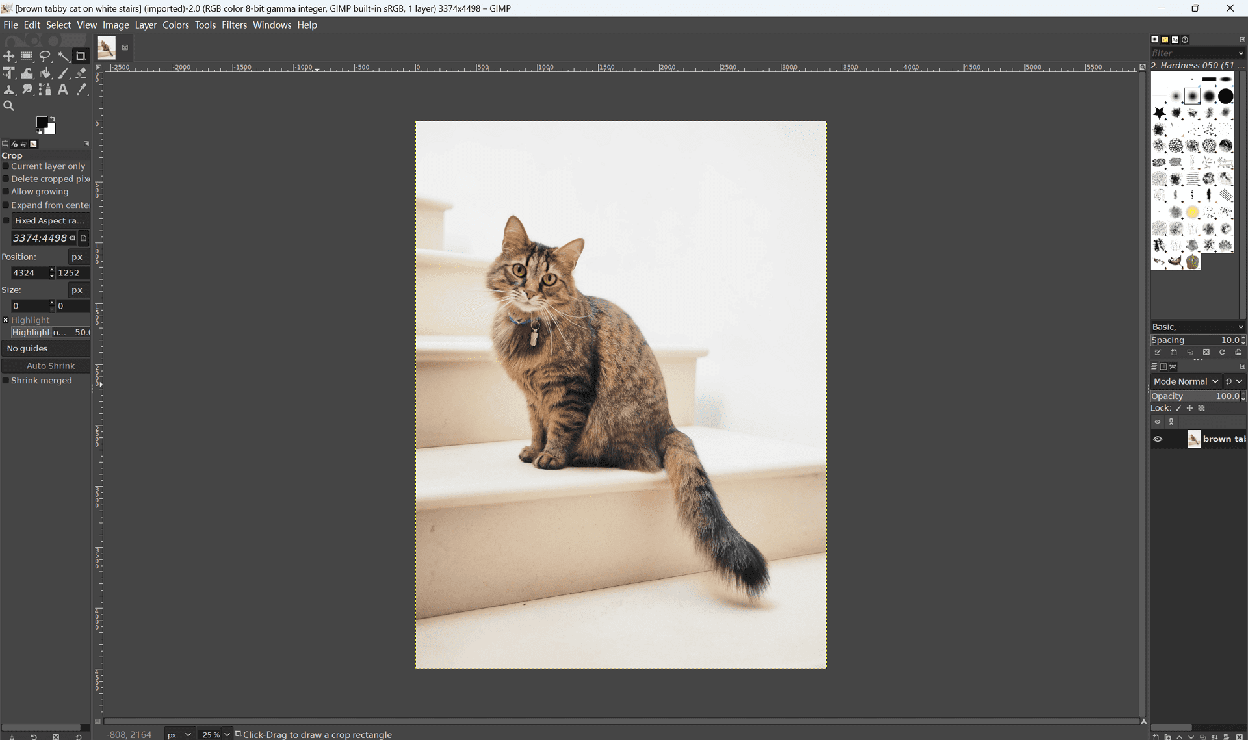Click the Delete brush icon
1248x740 pixels.
(1206, 352)
